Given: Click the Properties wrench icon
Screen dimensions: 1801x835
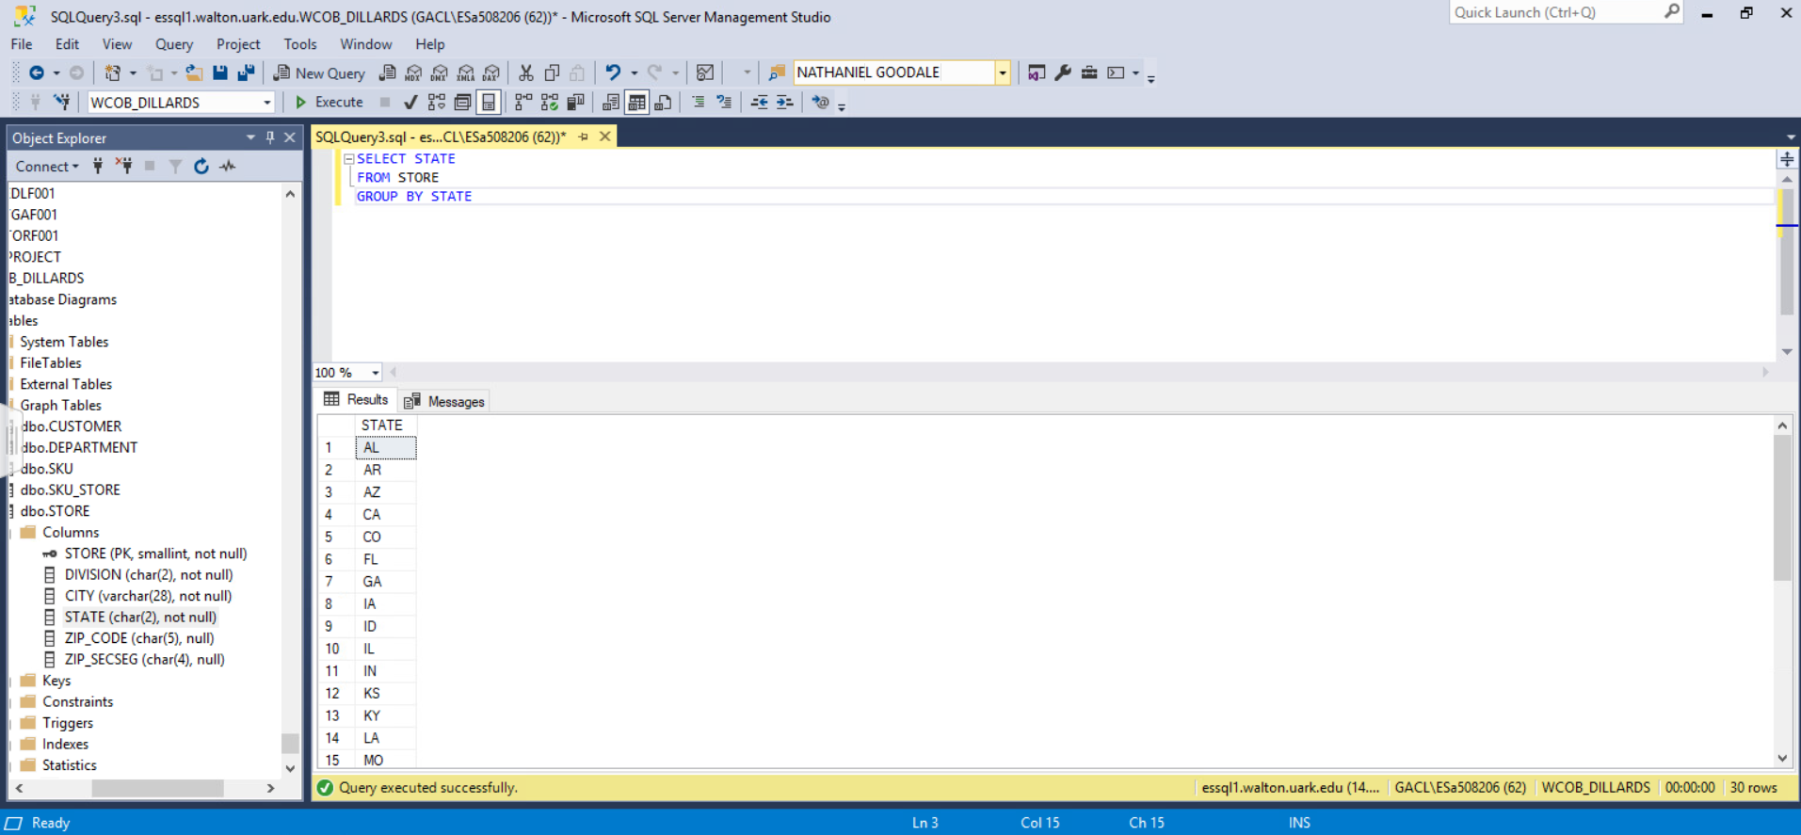Looking at the screenshot, I should pos(1063,72).
